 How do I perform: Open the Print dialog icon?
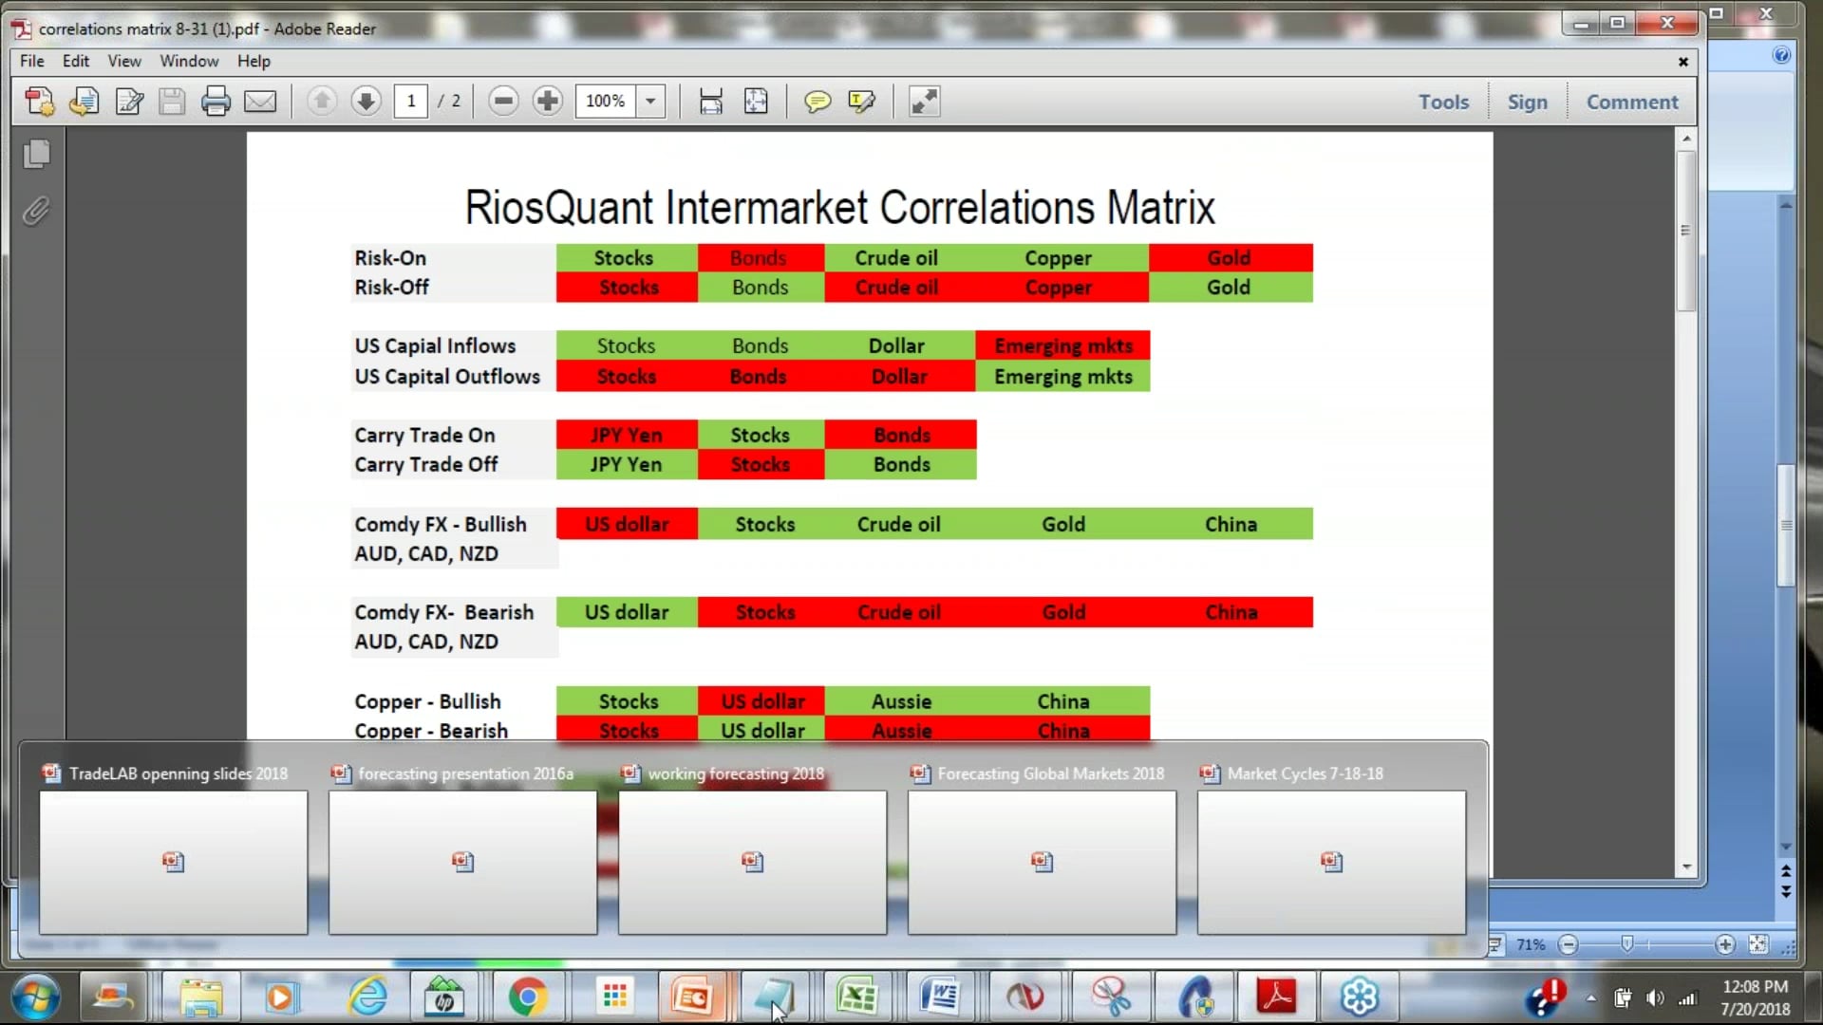216,101
